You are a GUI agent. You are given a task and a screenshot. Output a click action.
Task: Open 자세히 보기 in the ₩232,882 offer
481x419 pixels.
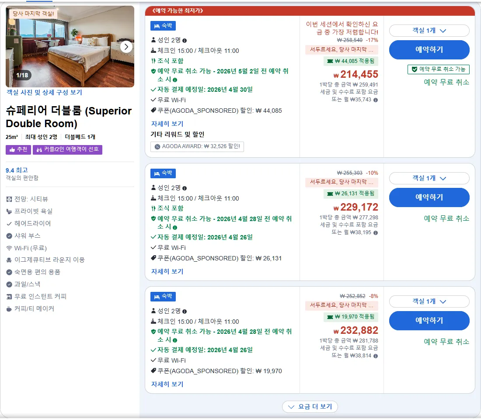167,384
